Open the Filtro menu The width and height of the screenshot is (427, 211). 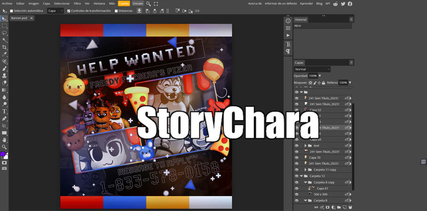pyautogui.click(x=77, y=3)
